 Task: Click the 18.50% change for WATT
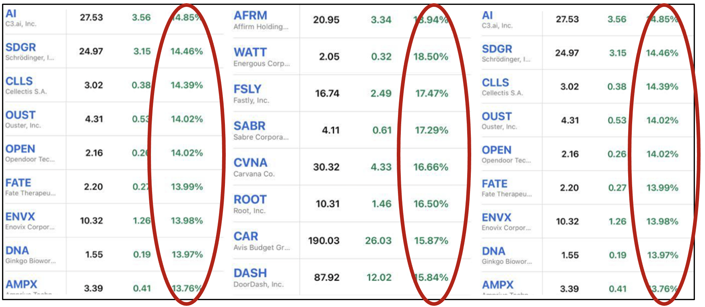point(431,57)
